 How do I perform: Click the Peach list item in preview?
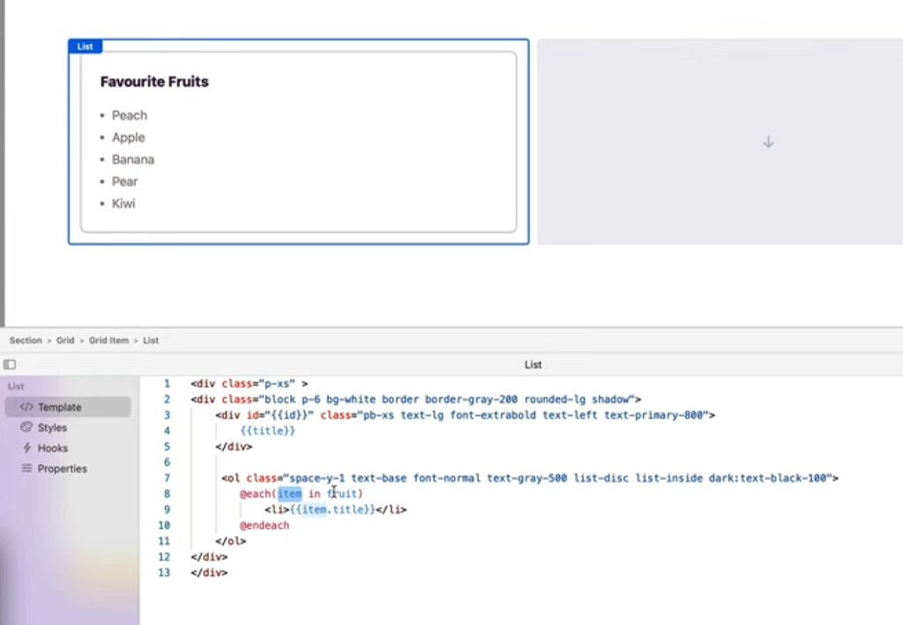pos(129,115)
